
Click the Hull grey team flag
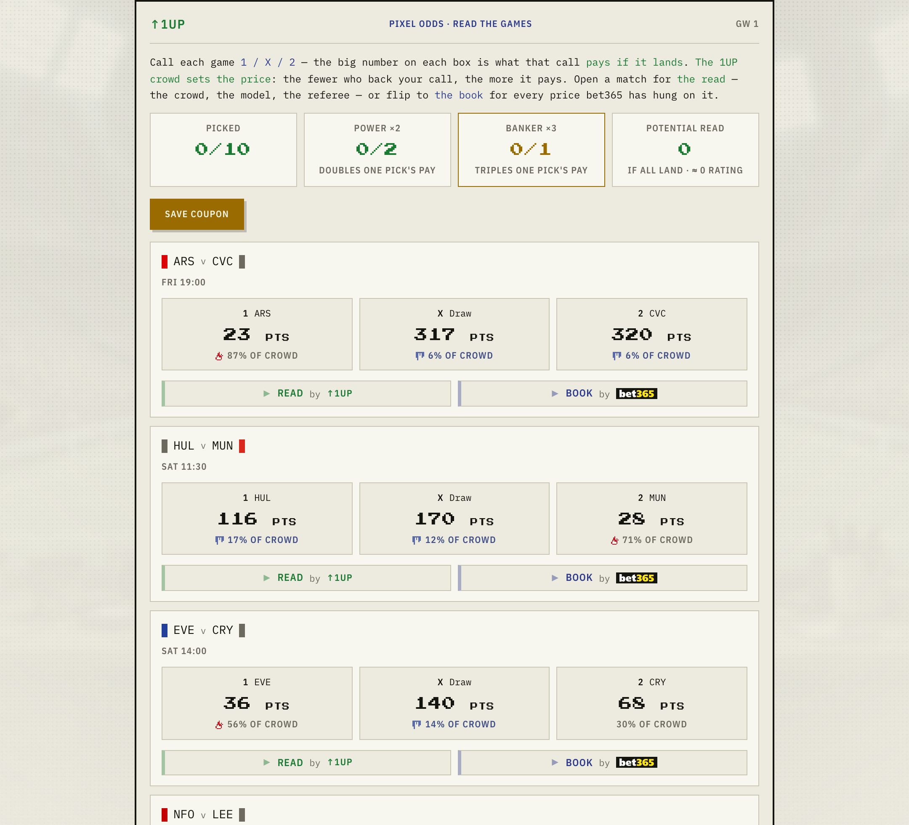[165, 446]
